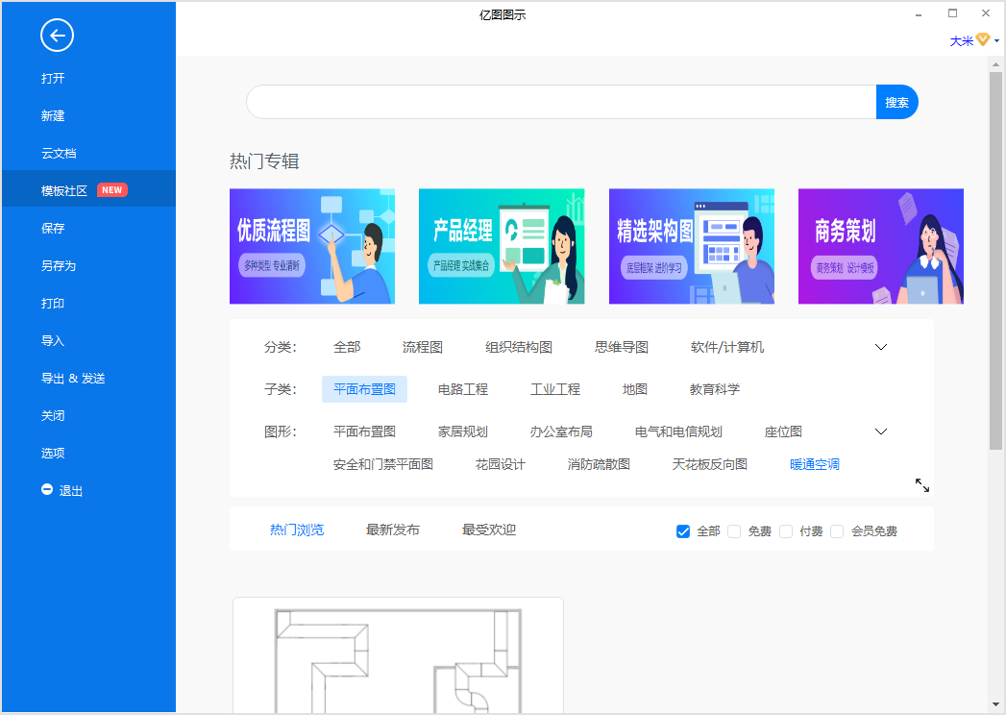Screen dimensions: 1006x715
Task: Select the 流程图 category
Action: coord(423,347)
